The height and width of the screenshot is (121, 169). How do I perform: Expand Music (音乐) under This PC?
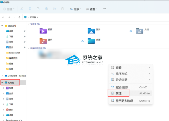click(x=4, y=110)
